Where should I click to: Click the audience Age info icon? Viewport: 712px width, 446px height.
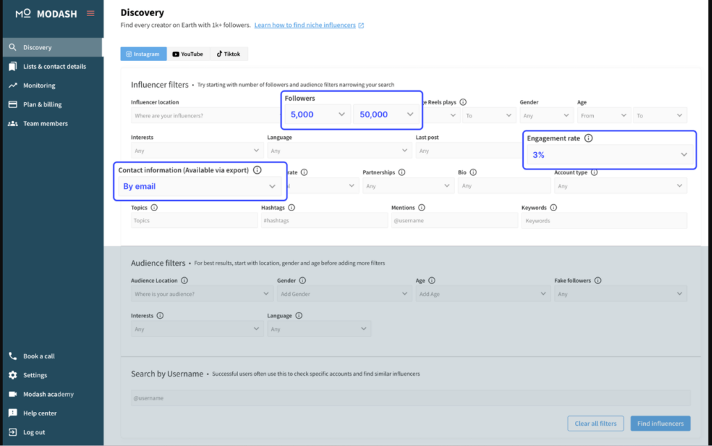pos(432,281)
